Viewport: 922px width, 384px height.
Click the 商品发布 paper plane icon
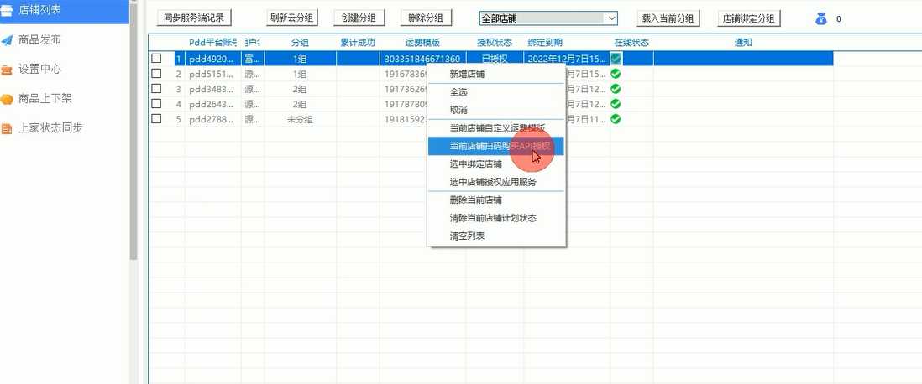click(x=7, y=39)
